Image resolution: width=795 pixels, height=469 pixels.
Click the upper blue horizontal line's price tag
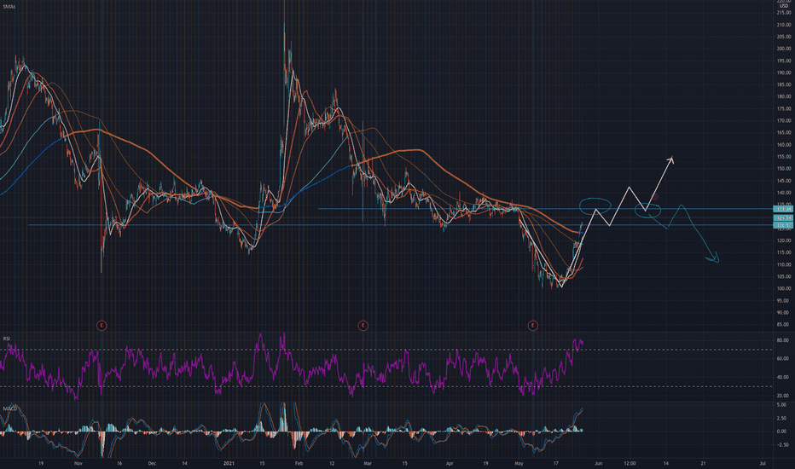[783, 209]
